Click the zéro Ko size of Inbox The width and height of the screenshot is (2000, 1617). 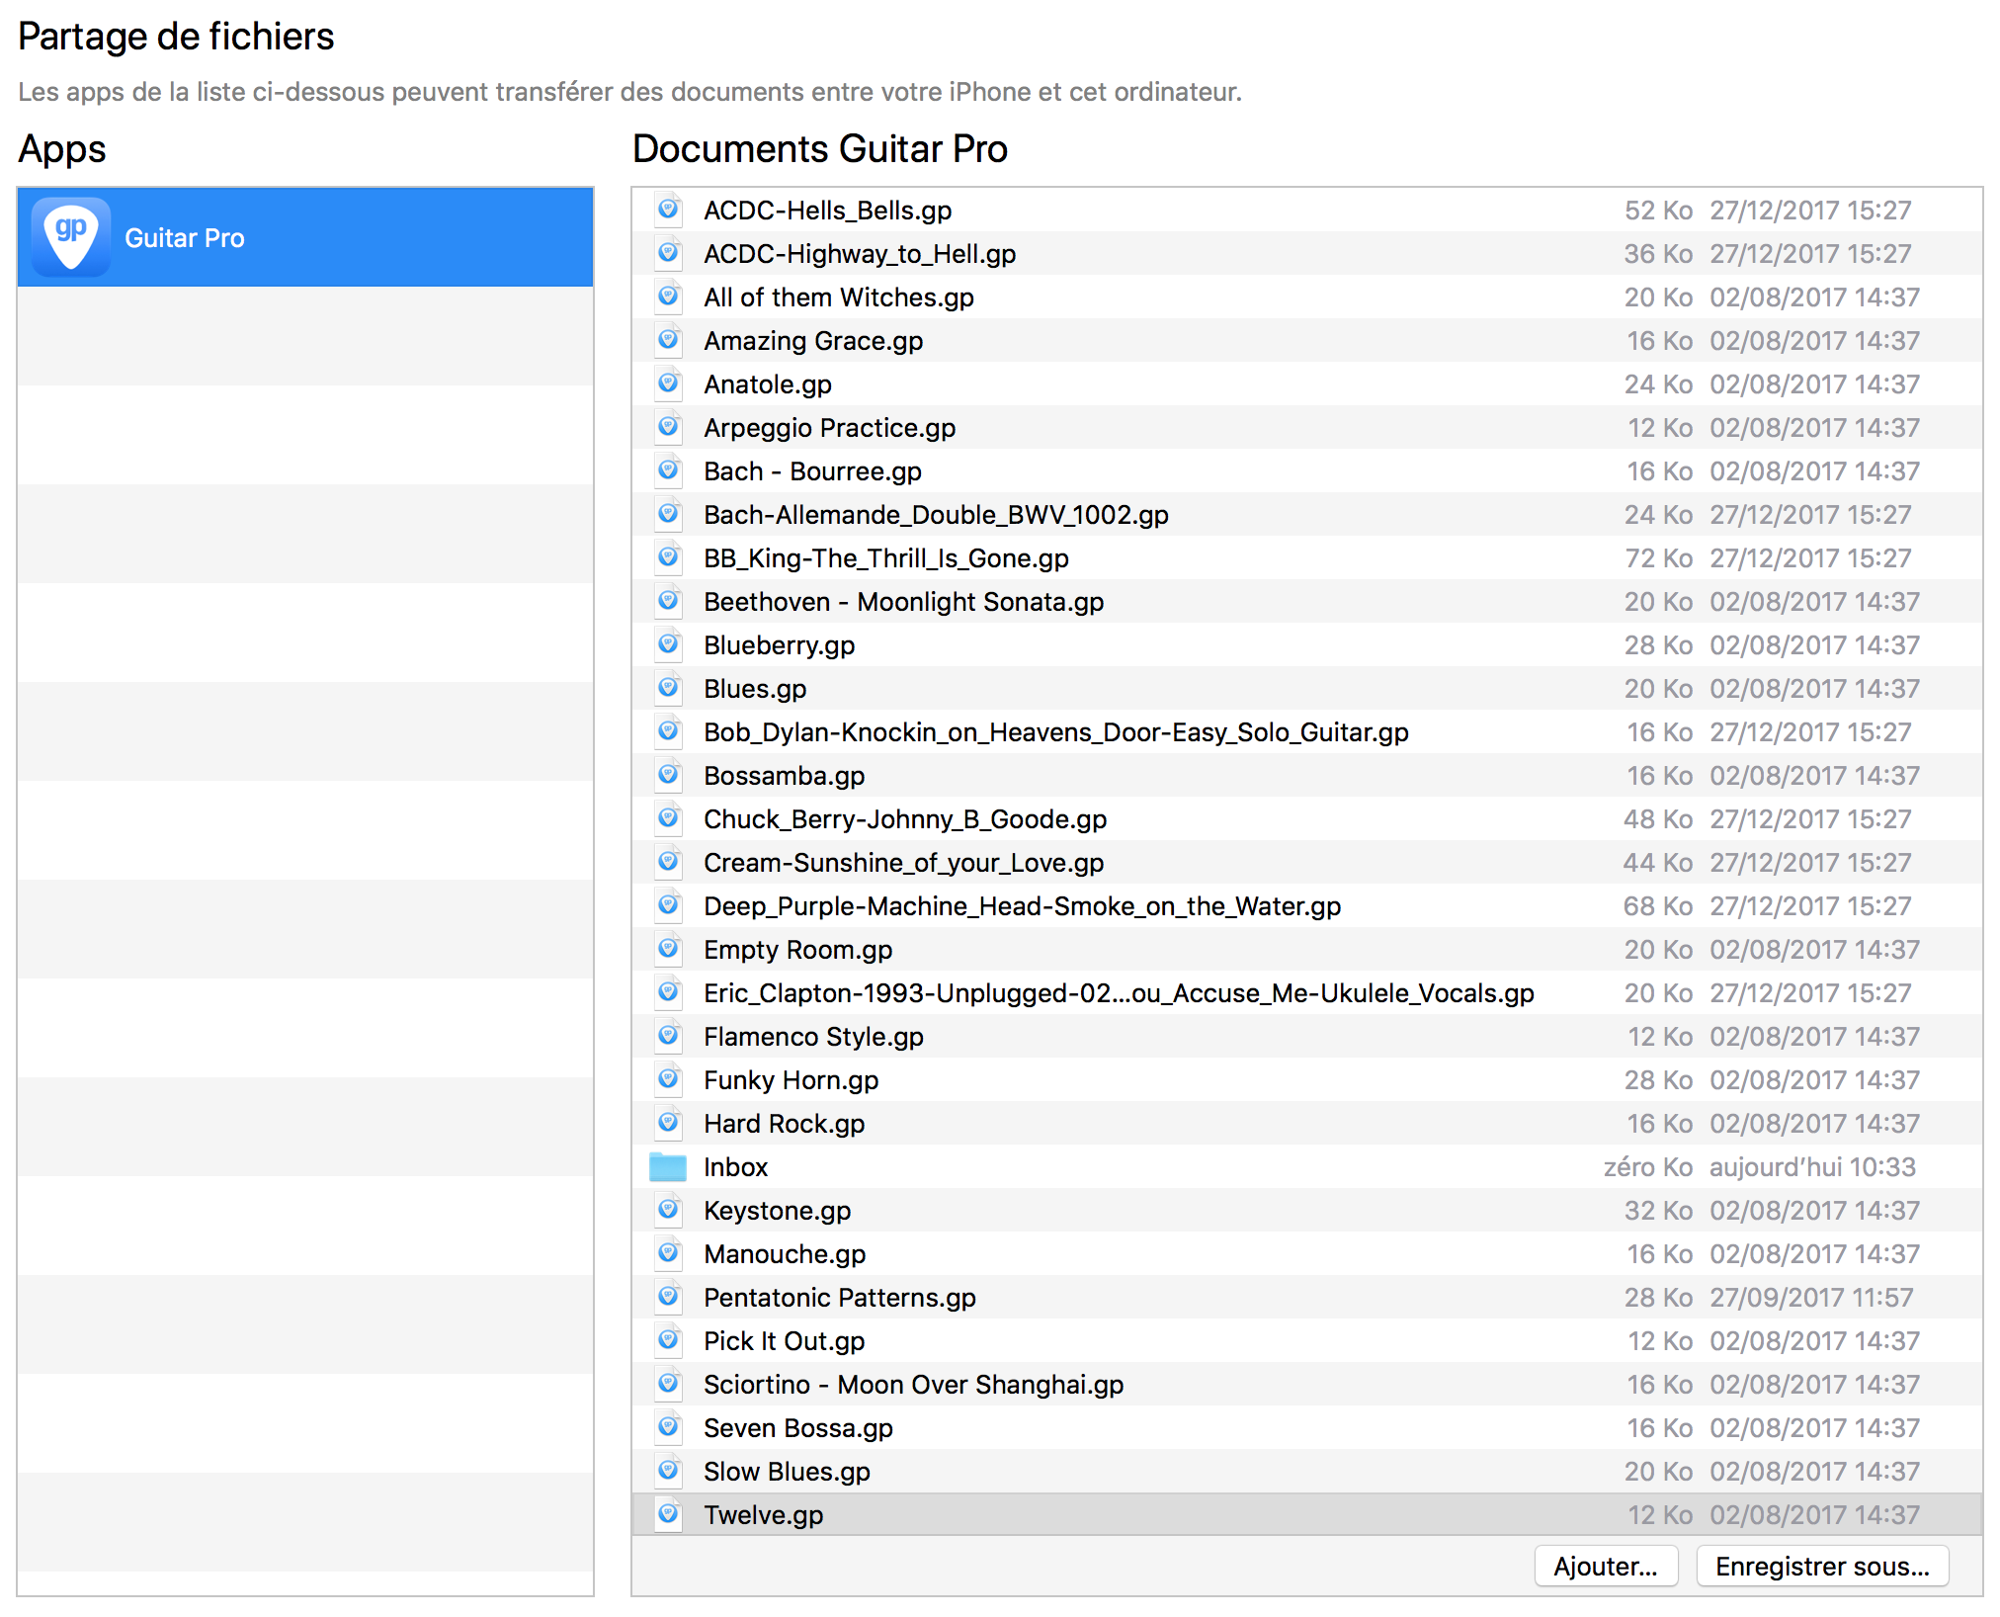pyautogui.click(x=1648, y=1167)
